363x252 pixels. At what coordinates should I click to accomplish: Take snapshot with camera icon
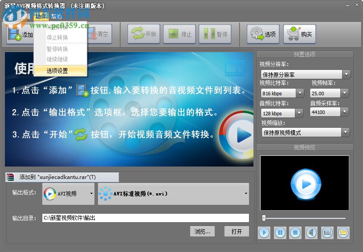tap(327, 232)
